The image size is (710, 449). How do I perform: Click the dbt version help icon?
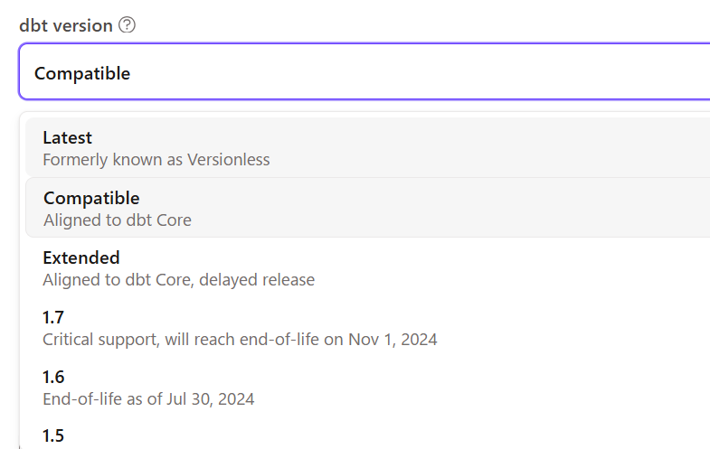pos(127,25)
